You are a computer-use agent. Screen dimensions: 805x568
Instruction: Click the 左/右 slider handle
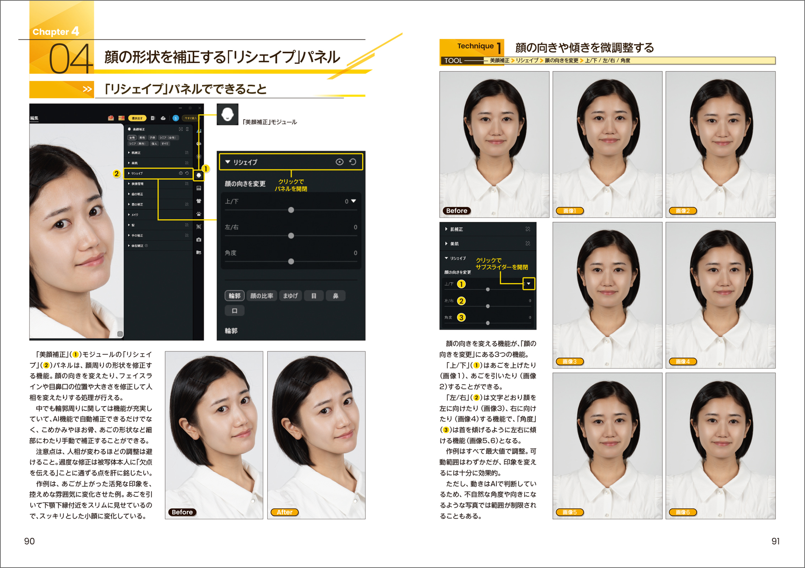[291, 236]
